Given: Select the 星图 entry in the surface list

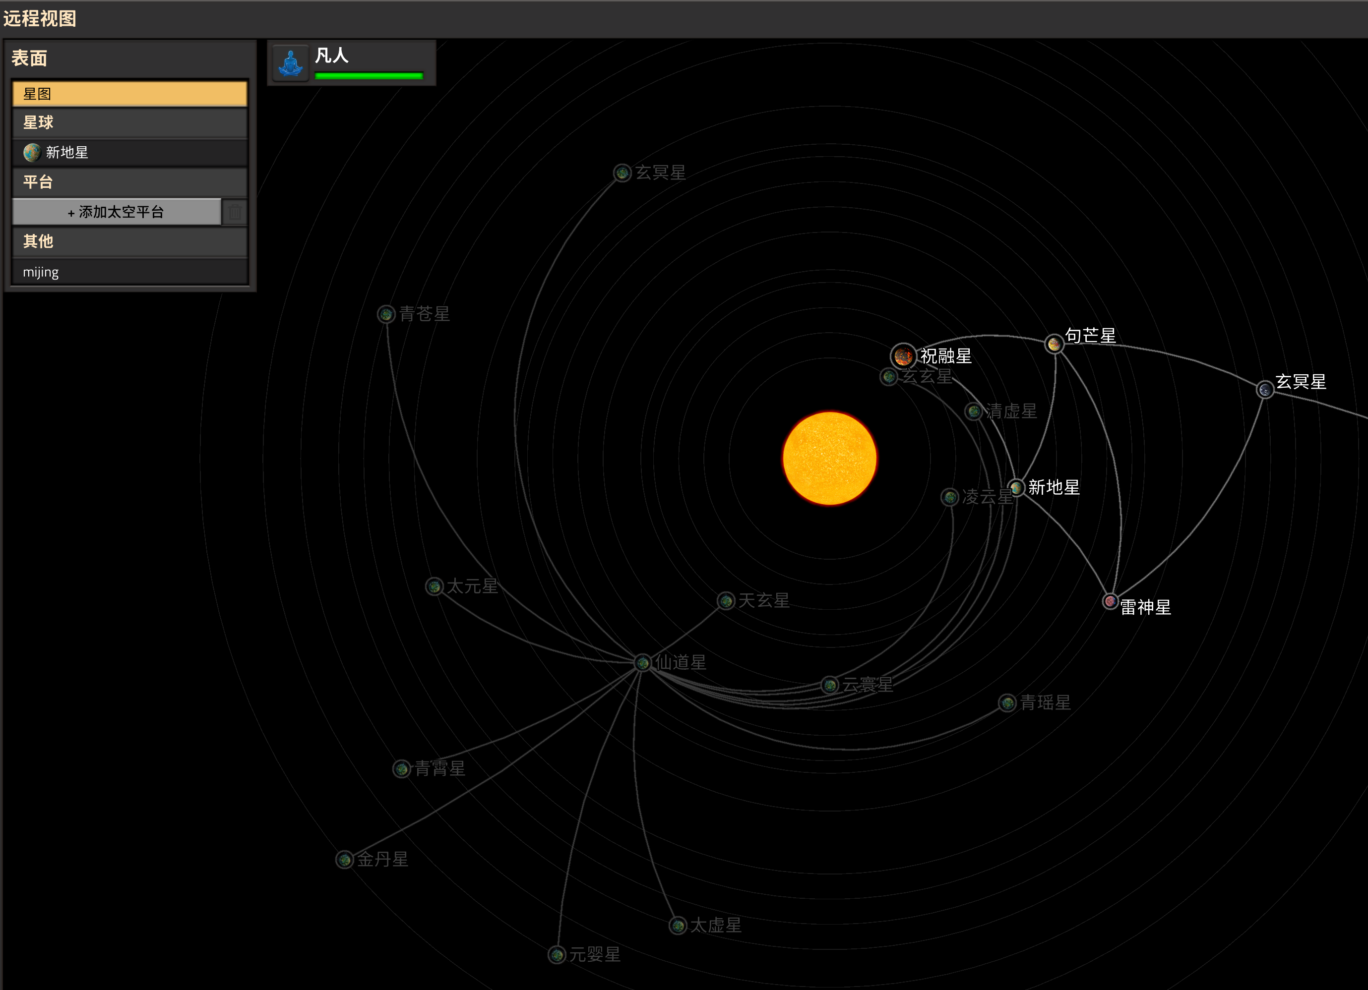Looking at the screenshot, I should point(129,94).
